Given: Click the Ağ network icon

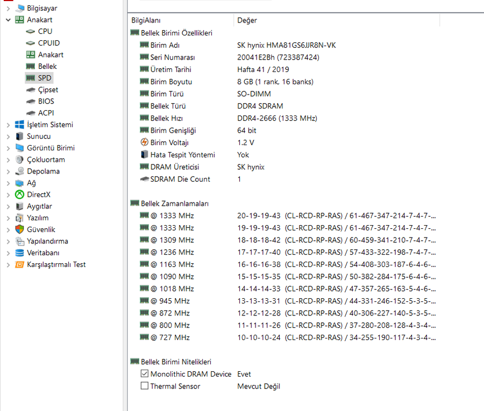Looking at the screenshot, I should (x=19, y=183).
